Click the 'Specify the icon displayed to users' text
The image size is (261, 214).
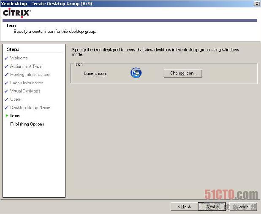[x=155, y=52]
